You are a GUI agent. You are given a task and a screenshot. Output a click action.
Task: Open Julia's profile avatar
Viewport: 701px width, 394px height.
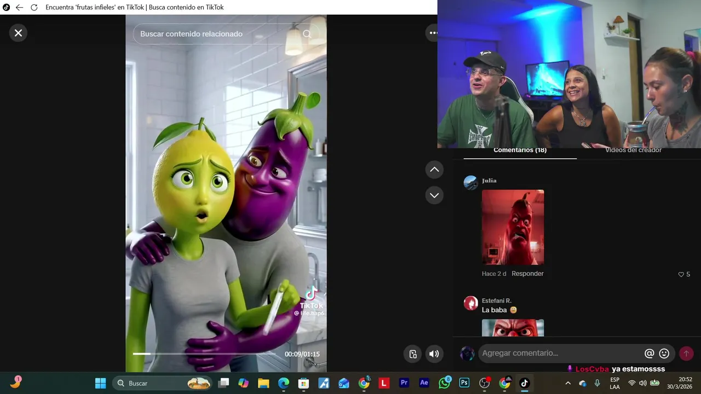pos(470,183)
